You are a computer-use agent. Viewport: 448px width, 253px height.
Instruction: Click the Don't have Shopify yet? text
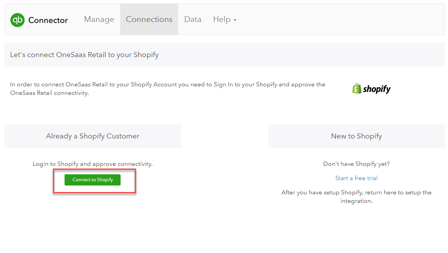356,164
